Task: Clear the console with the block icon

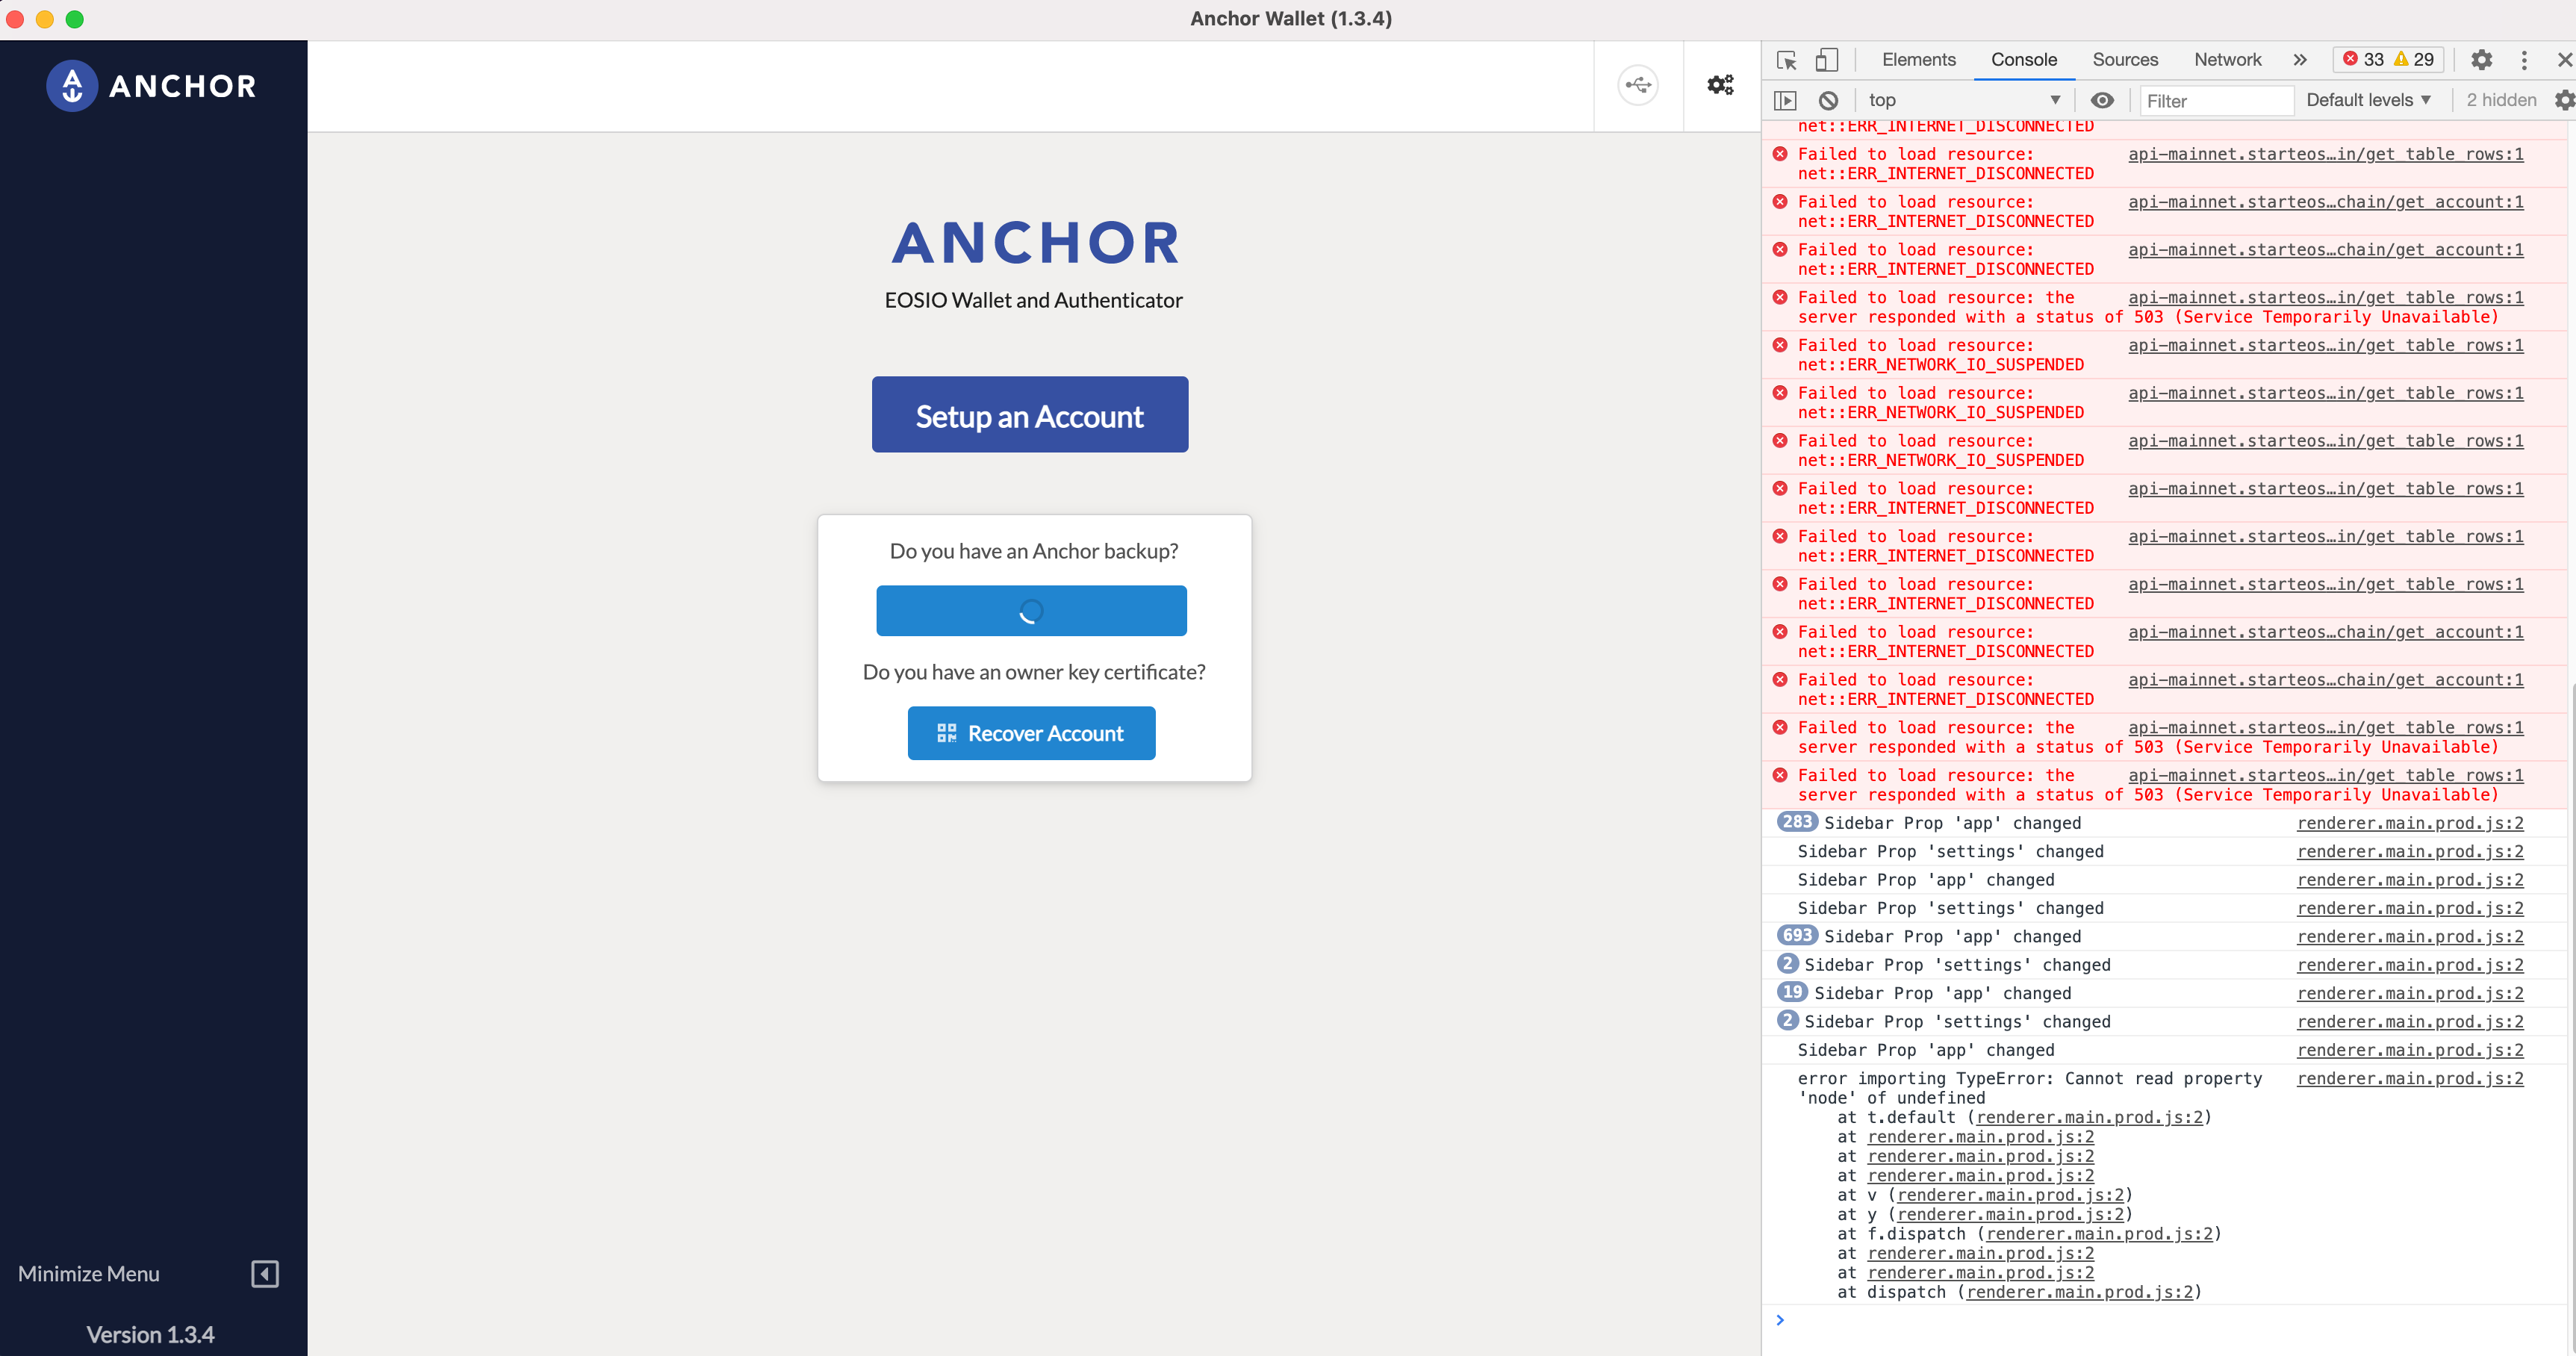Action: tap(1829, 100)
